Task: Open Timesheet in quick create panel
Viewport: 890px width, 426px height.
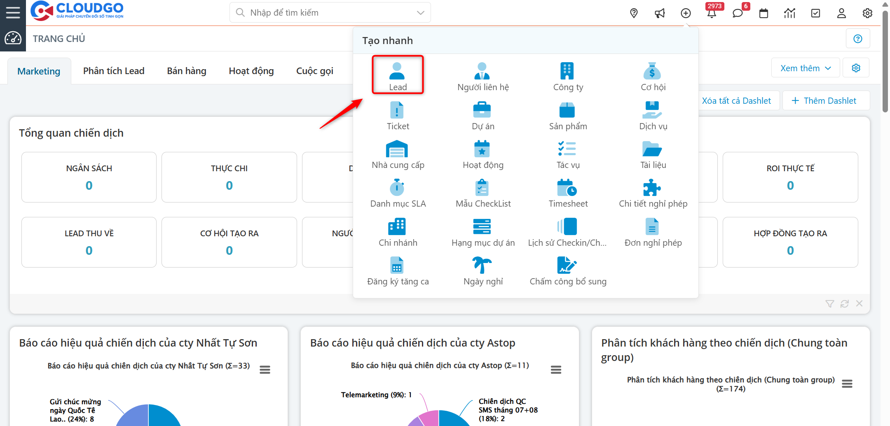Action: 567,188
